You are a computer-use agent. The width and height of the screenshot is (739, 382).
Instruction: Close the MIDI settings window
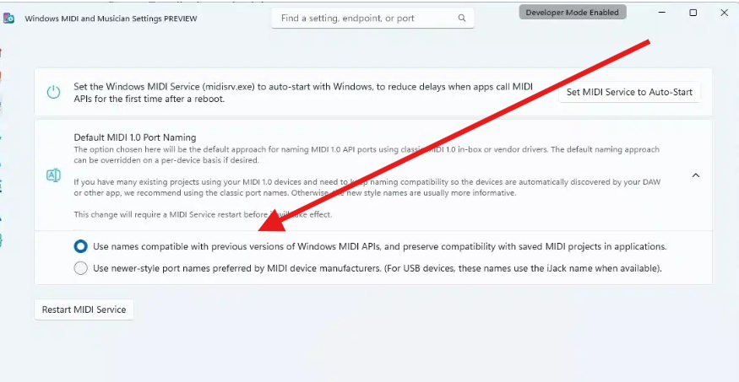(725, 13)
